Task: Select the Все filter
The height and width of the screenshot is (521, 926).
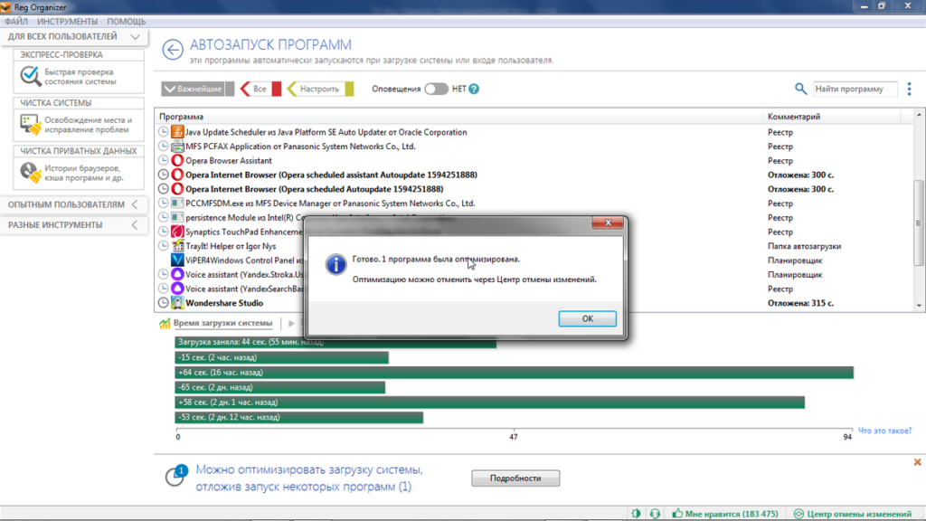Action: 260,89
